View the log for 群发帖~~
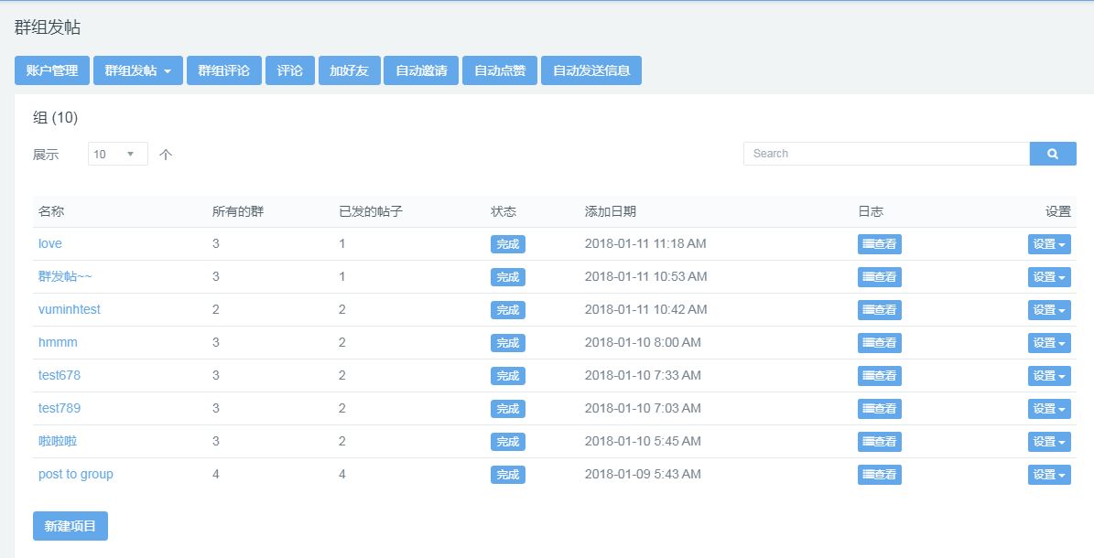This screenshot has height=558, width=1094. [x=879, y=277]
